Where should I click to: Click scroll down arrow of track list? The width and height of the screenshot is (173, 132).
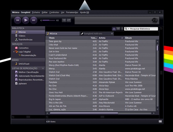pyautogui.click(x=157, y=109)
